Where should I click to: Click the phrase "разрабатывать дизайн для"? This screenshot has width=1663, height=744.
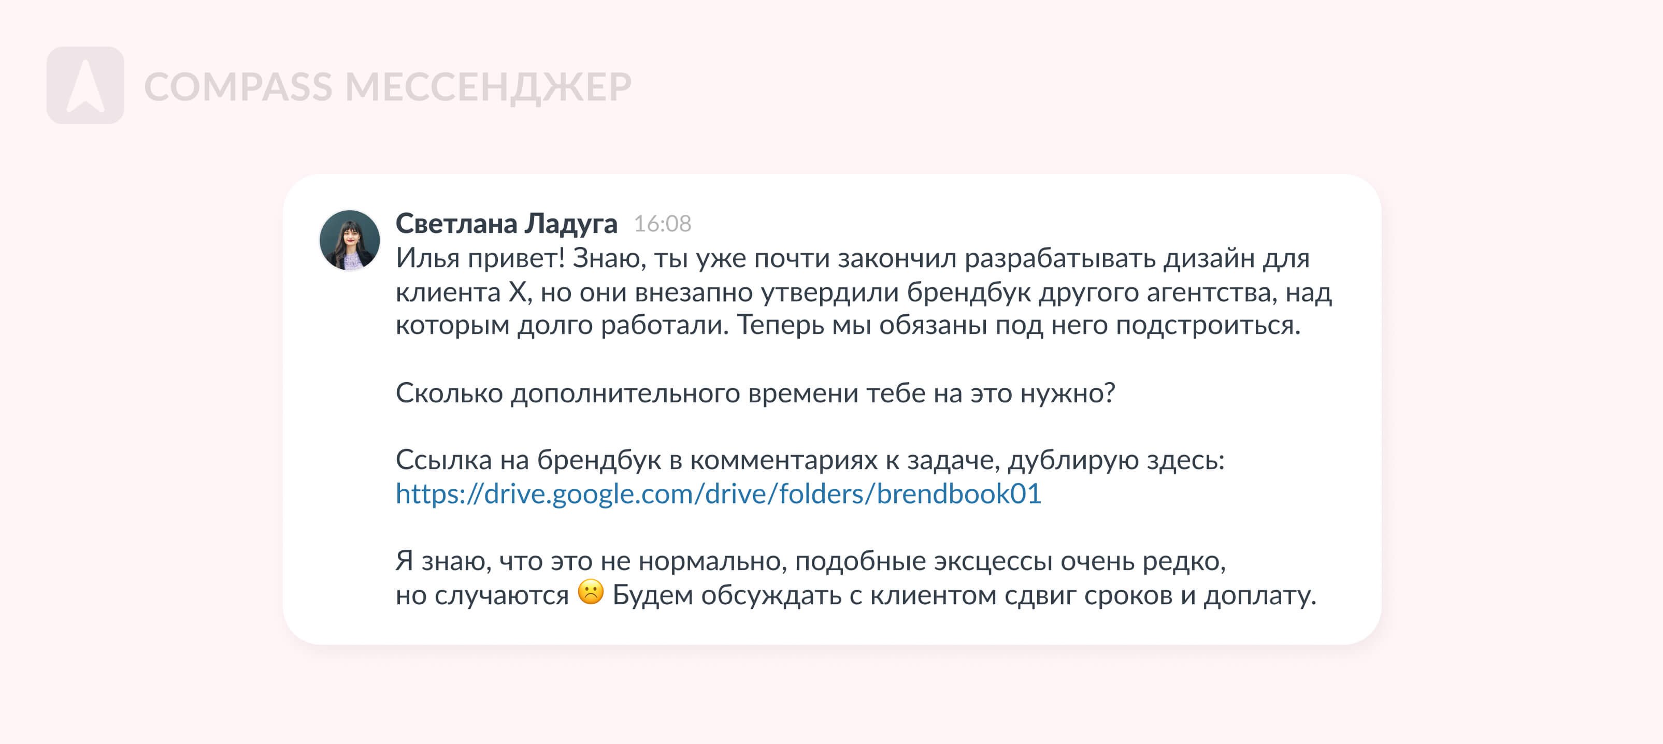point(1136,258)
